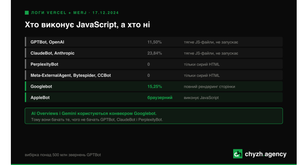Click the footer вибірка понад 500 млн звернень
Screen dimensions: 308x165
click(x=63, y=155)
